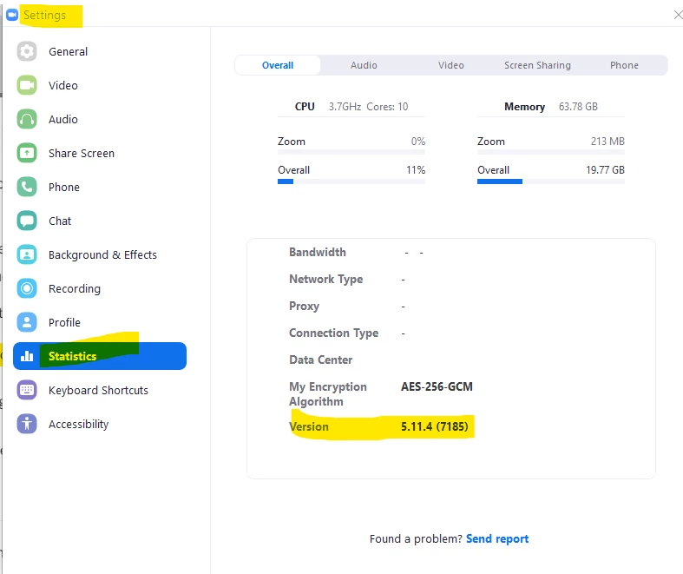Click the 11% overall CPU value
Viewport: 683px width, 574px height.
point(416,170)
